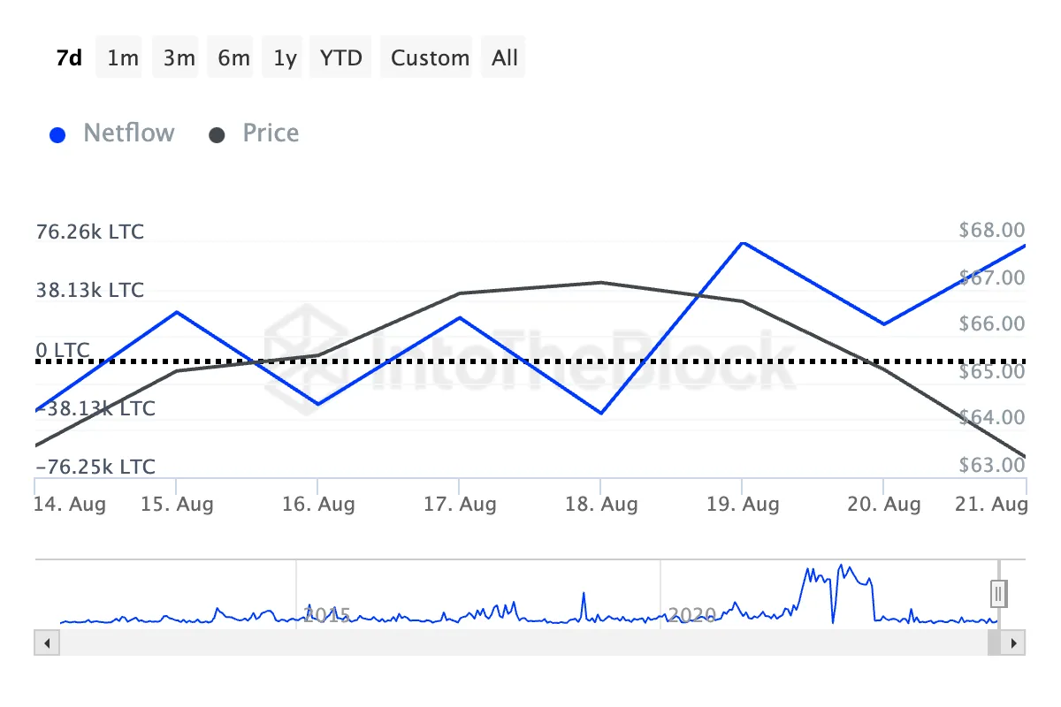The height and width of the screenshot is (707, 1061).
Task: Open the Custom date range picker
Action: coord(430,58)
